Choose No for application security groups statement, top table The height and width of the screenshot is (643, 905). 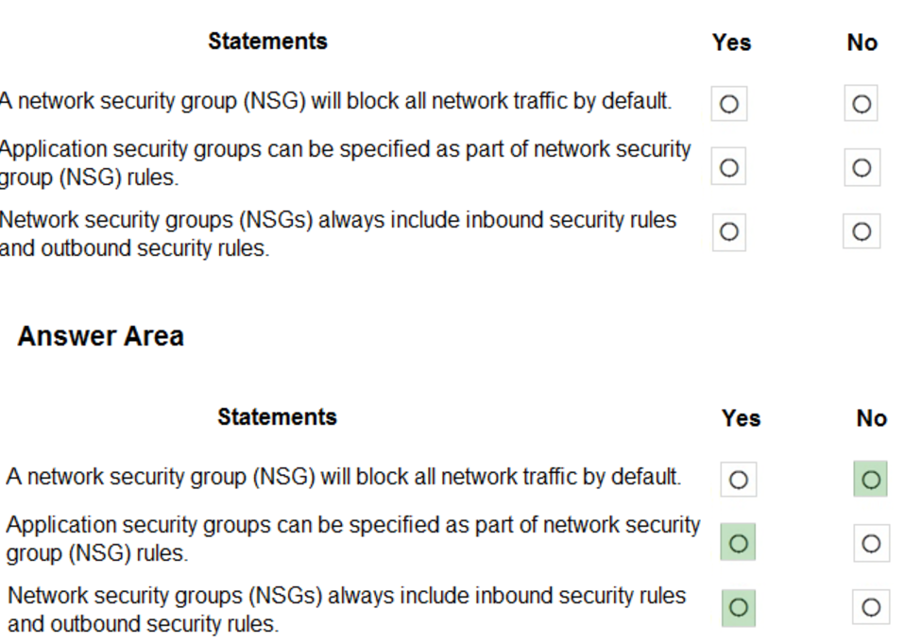861,167
